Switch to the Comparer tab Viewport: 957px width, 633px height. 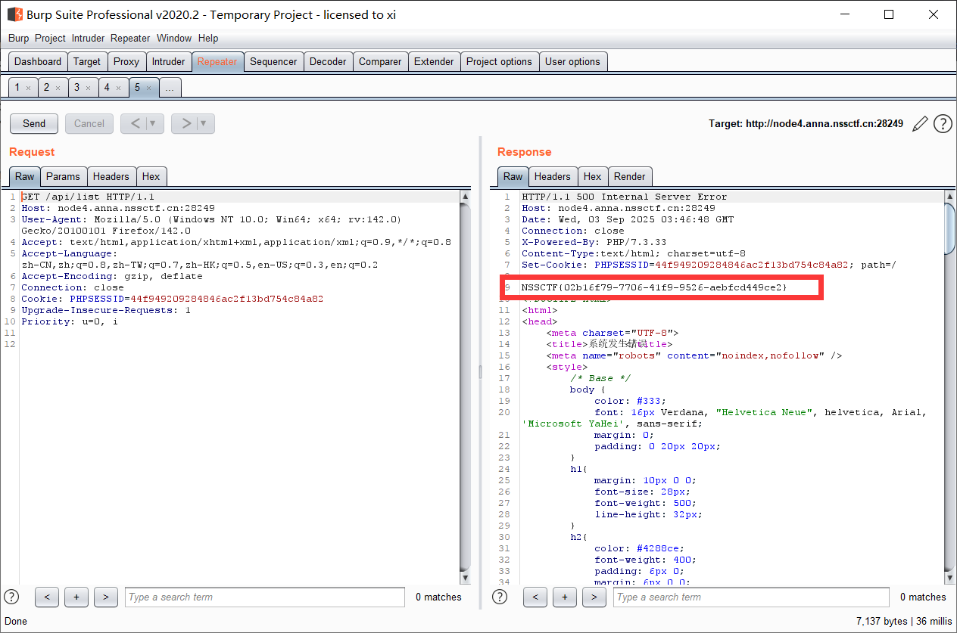(380, 62)
